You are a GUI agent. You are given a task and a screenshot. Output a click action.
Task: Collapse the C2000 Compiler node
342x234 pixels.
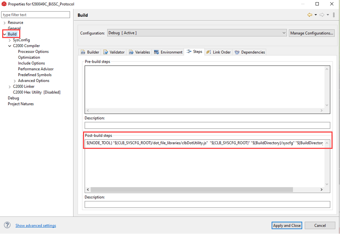tap(9, 46)
